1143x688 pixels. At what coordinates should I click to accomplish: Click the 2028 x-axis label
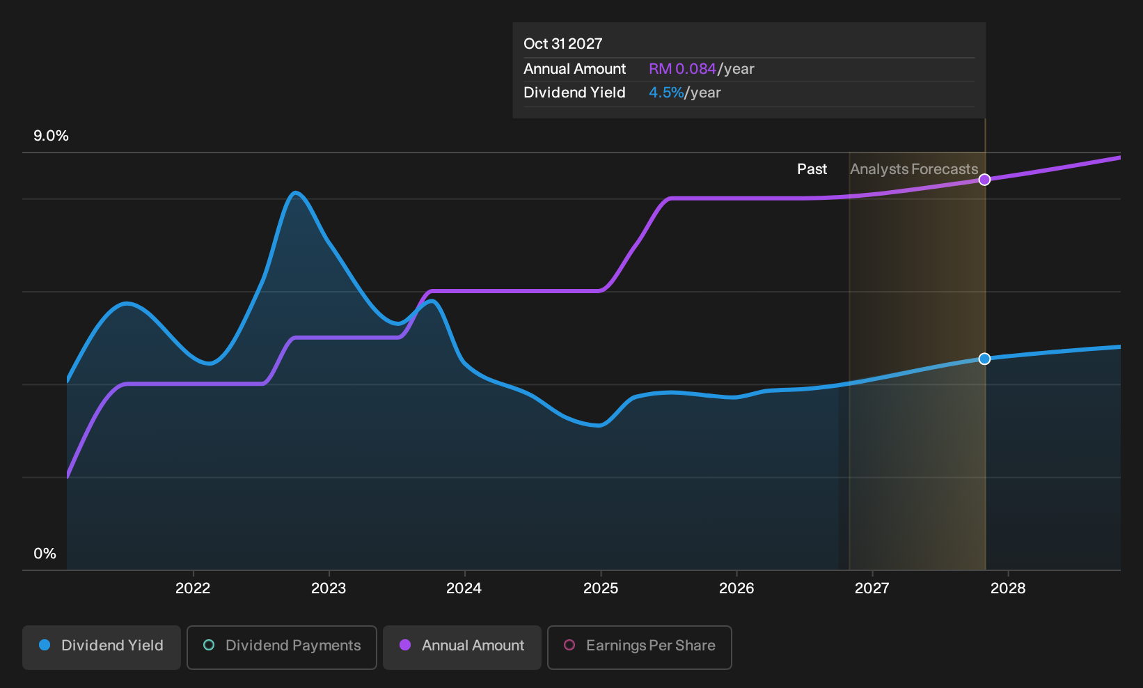(1008, 588)
